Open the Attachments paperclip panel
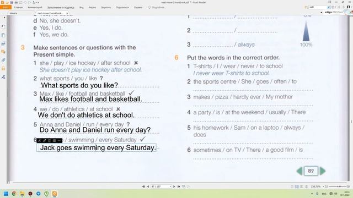This screenshot has height=198, width=353. click(3, 60)
